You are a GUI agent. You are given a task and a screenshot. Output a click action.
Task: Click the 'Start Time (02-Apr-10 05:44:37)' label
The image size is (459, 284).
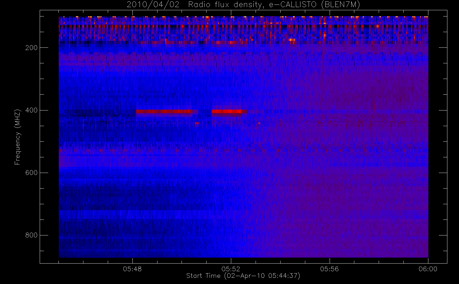(243, 276)
